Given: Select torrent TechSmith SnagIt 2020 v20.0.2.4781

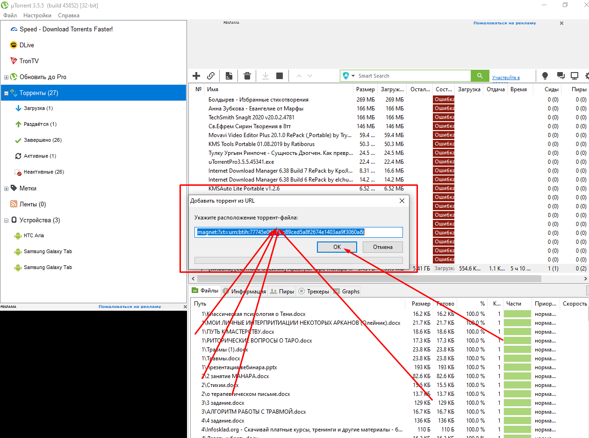Looking at the screenshot, I should [x=251, y=117].
